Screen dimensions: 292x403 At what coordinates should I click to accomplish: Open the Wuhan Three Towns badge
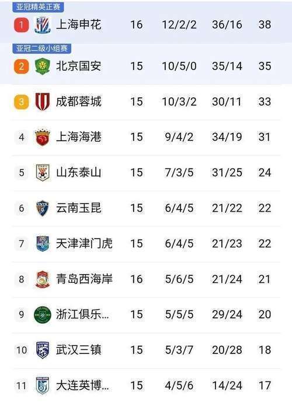(43, 350)
